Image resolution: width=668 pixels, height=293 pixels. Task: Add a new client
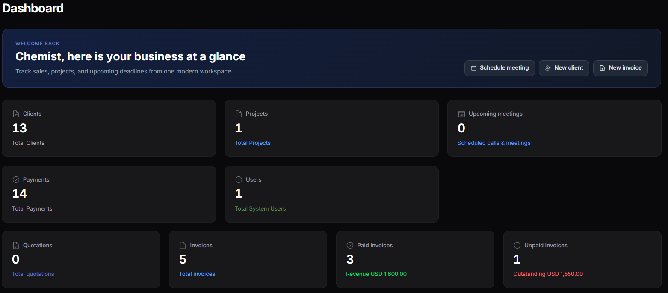point(564,68)
